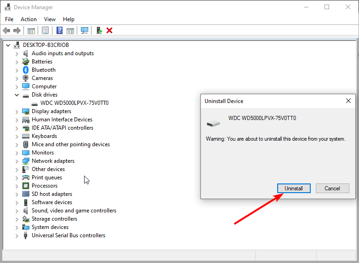
Task: Minimize the Device Manager window
Action: coord(306,7)
